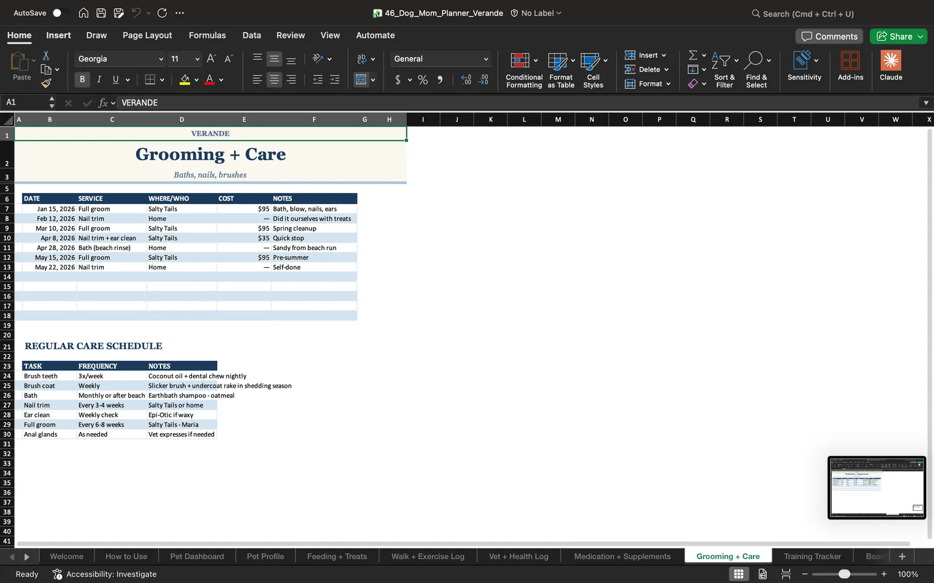The width and height of the screenshot is (934, 583).
Task: Open Find & Select menu
Action: click(x=757, y=69)
